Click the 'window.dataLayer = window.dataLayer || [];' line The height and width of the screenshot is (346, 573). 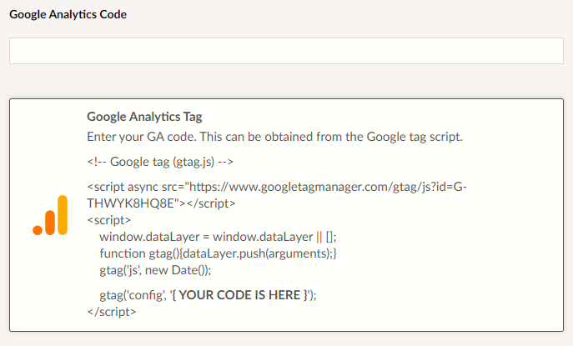tap(218, 237)
